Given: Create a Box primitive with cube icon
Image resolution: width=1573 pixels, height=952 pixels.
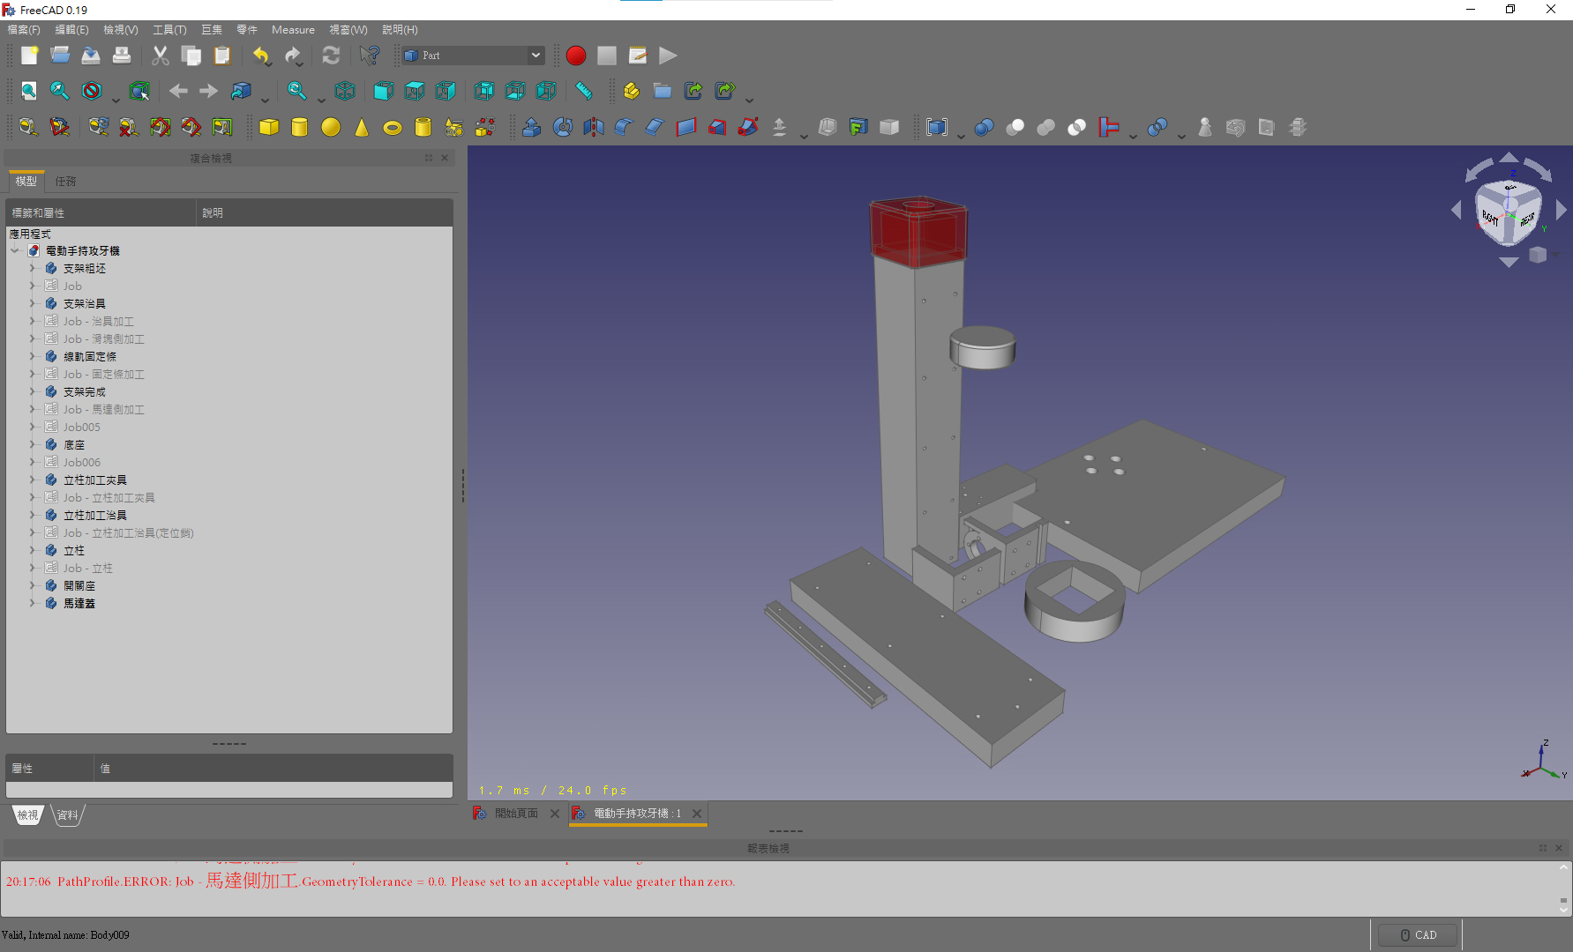Looking at the screenshot, I should tap(269, 128).
